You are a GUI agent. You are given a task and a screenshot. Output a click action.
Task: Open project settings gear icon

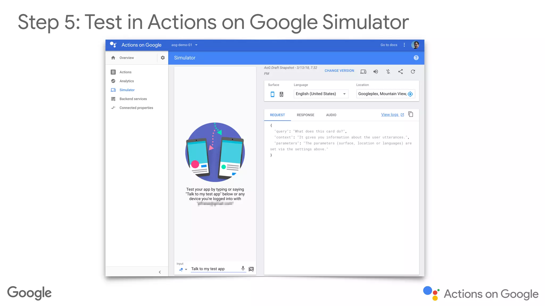[x=163, y=58]
